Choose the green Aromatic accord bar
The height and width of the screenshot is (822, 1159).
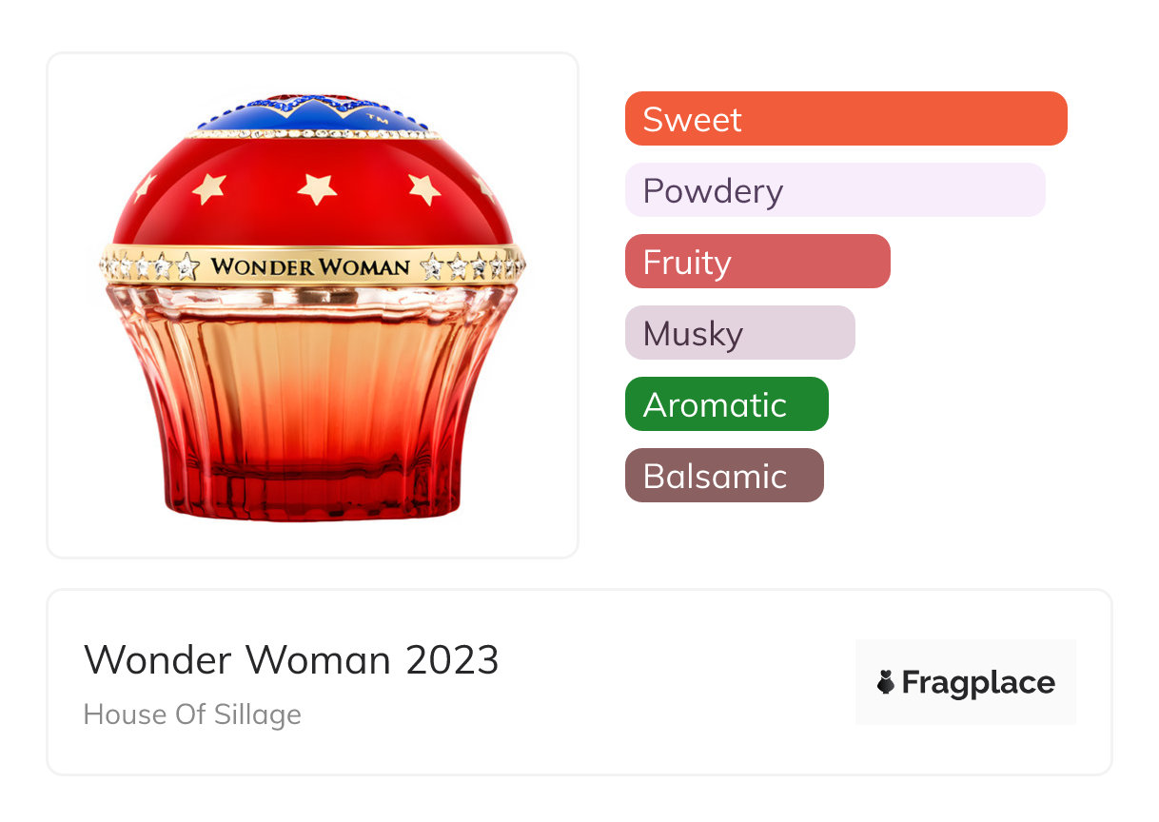pyautogui.click(x=727, y=404)
